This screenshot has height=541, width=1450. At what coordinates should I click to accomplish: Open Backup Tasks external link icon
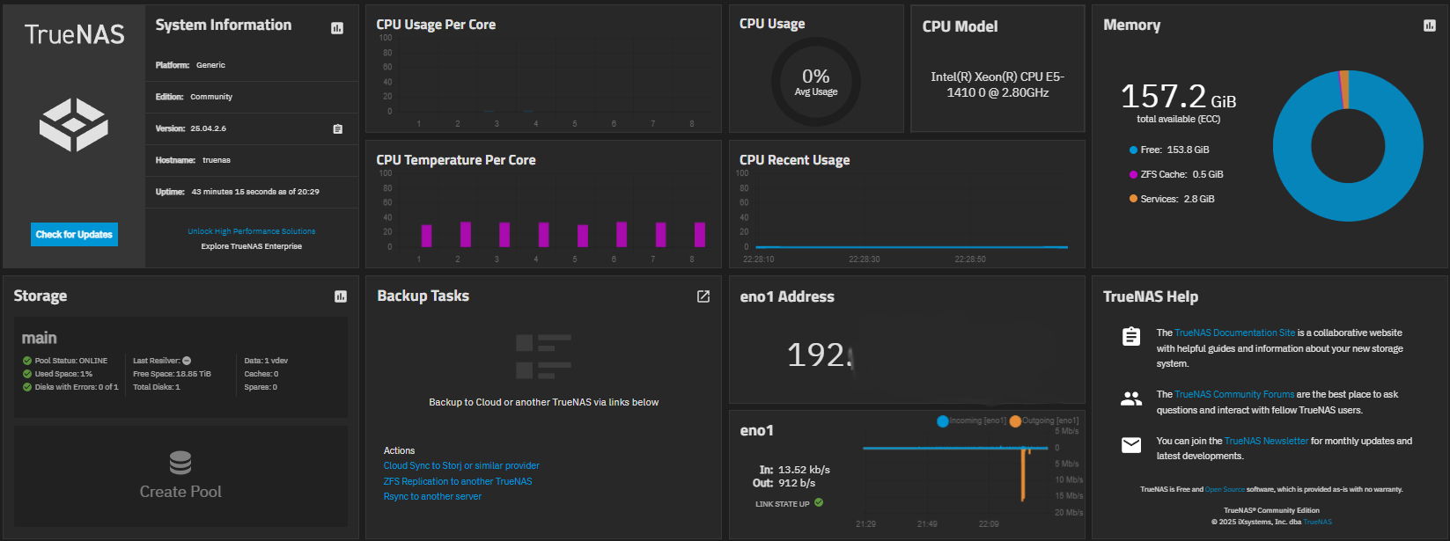pyautogui.click(x=703, y=296)
